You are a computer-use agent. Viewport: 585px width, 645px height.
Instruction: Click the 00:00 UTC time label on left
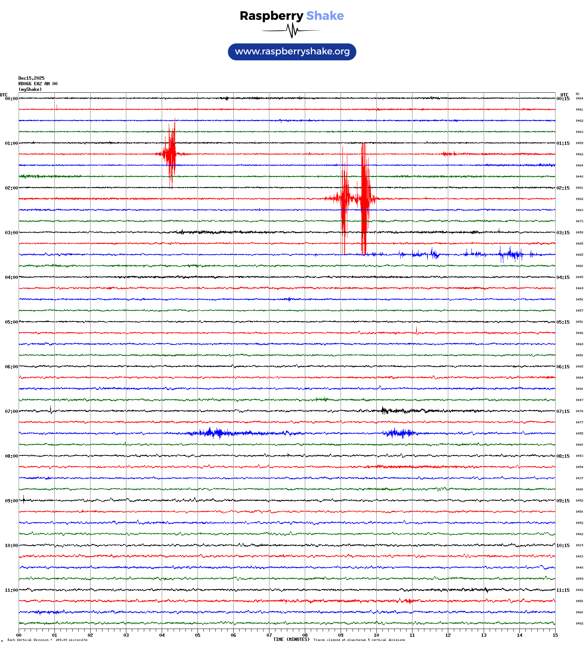11,99
